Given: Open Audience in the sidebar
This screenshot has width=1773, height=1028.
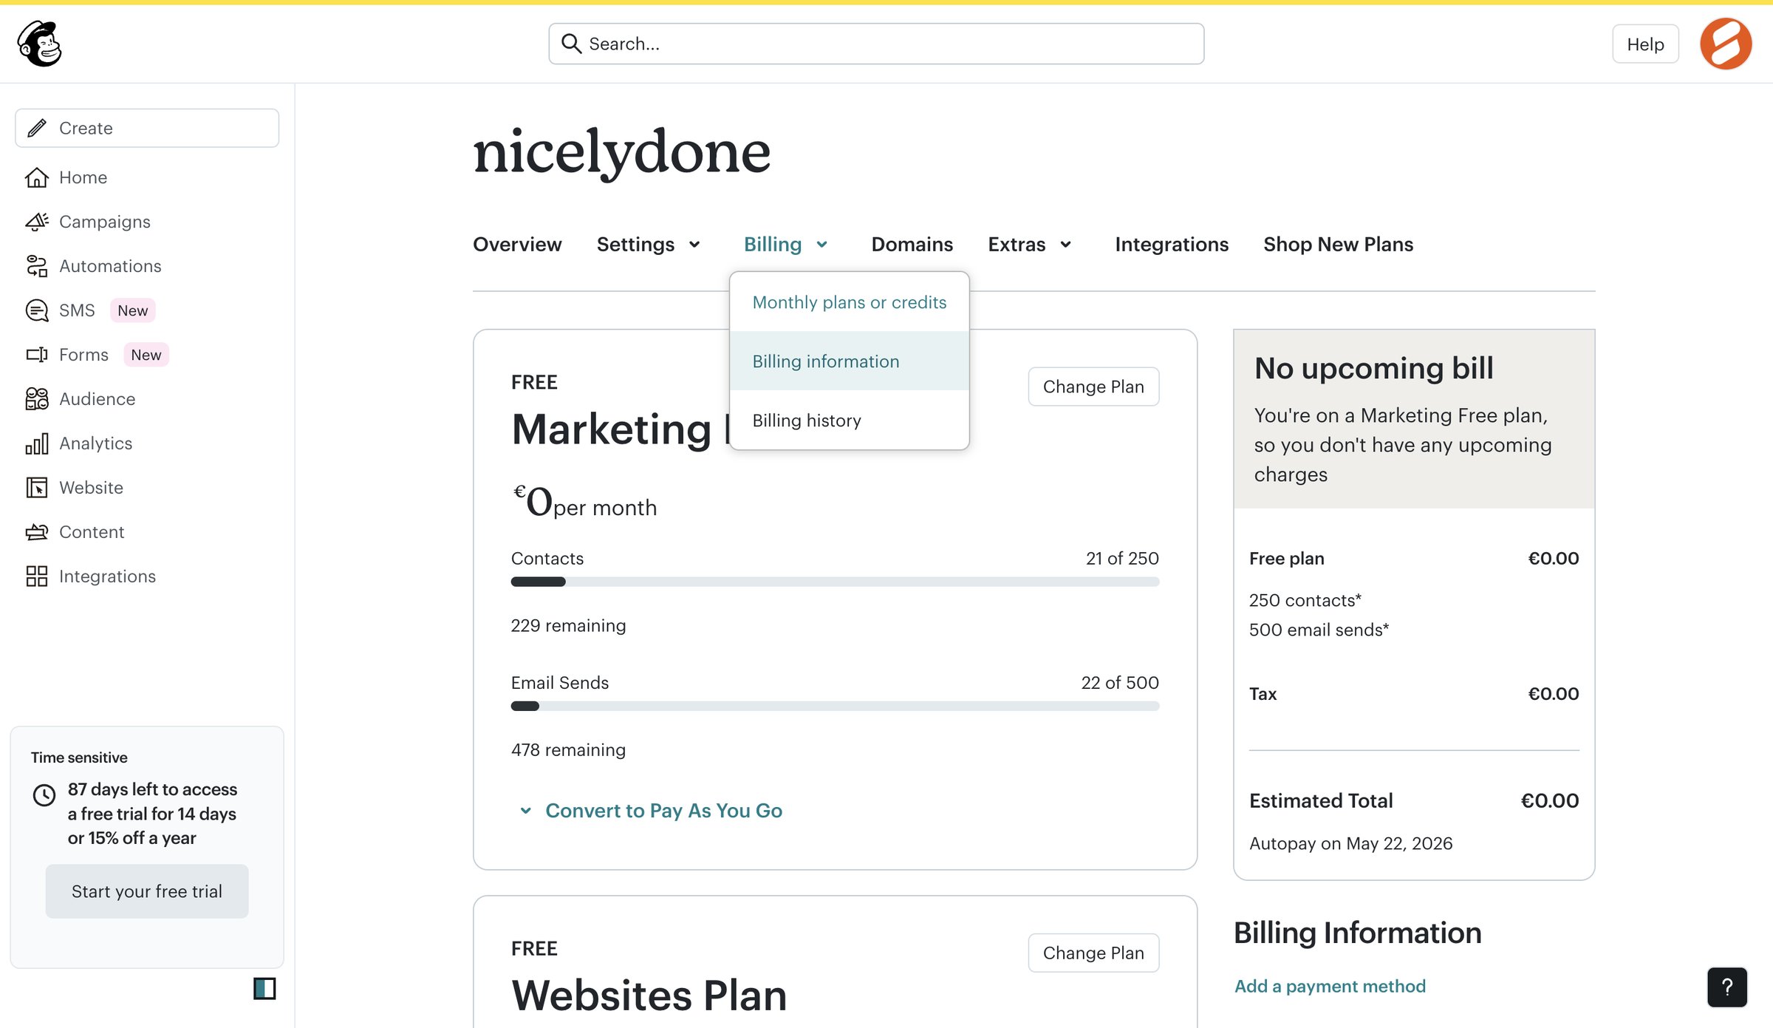Looking at the screenshot, I should pyautogui.click(x=98, y=399).
